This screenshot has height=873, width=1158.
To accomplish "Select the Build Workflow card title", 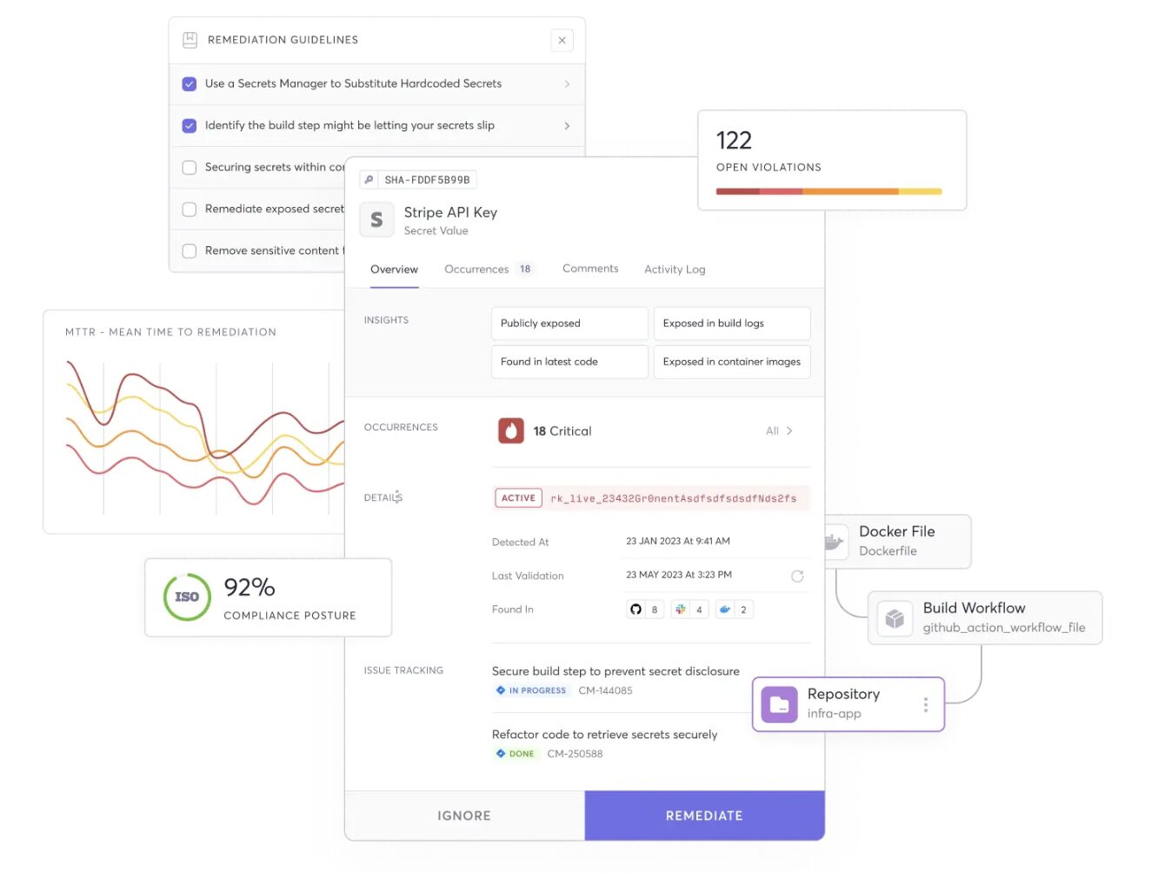I will tap(974, 608).
